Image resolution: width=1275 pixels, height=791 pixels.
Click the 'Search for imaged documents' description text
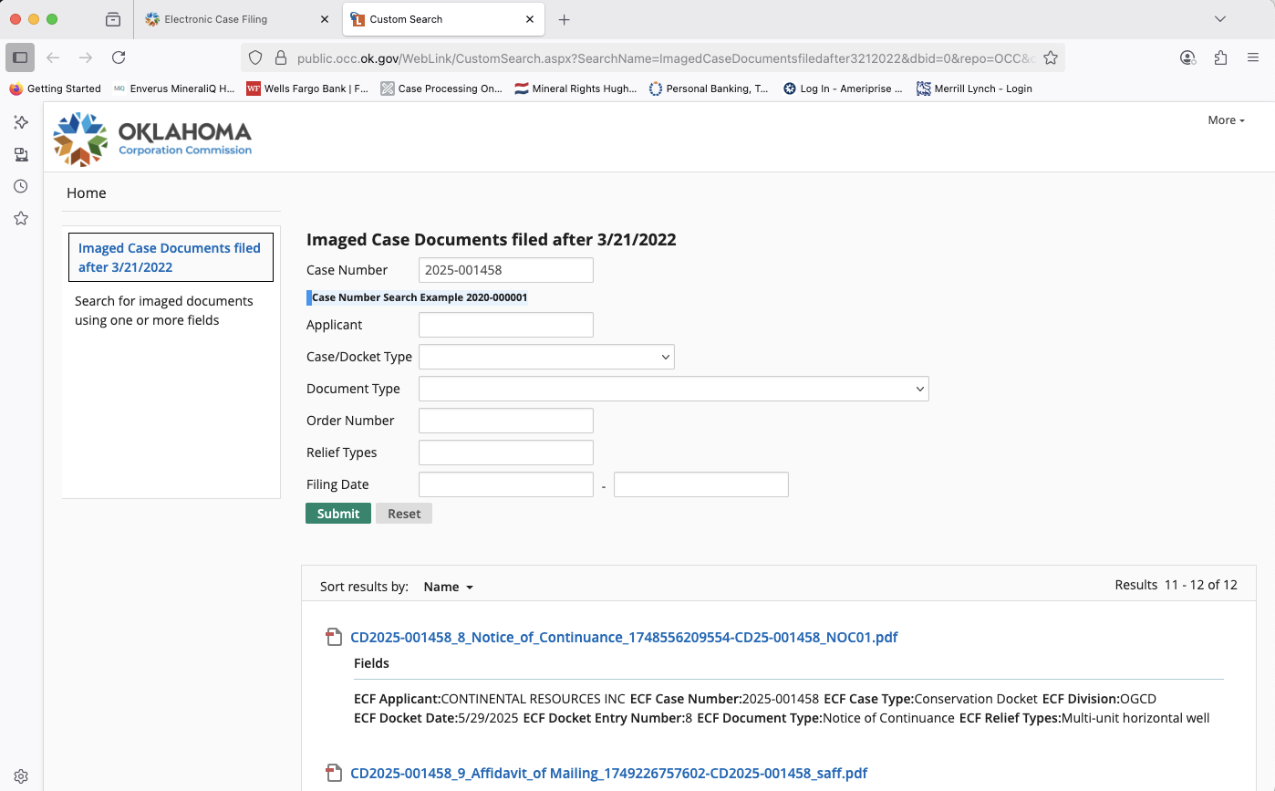[x=164, y=310]
